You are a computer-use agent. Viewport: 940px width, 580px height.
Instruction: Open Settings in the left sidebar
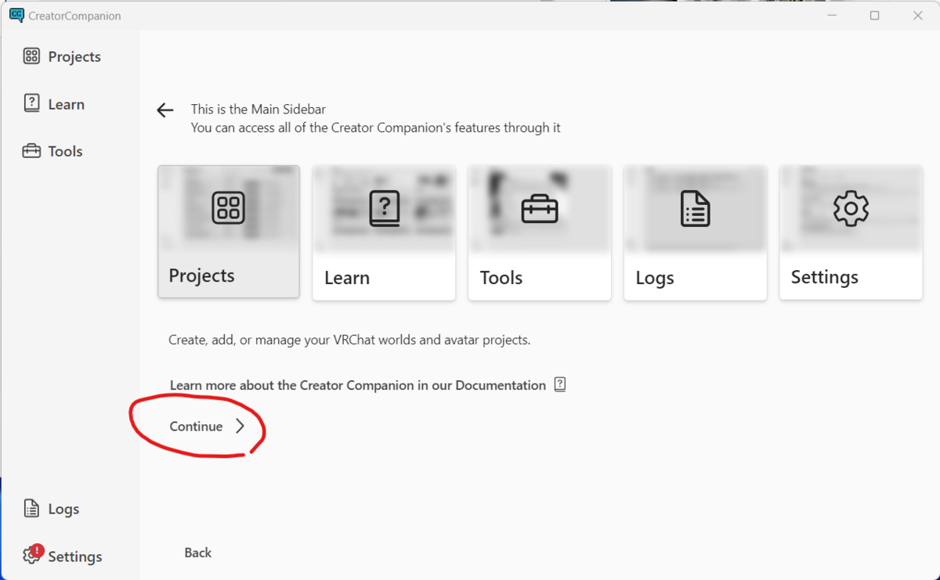(x=63, y=556)
